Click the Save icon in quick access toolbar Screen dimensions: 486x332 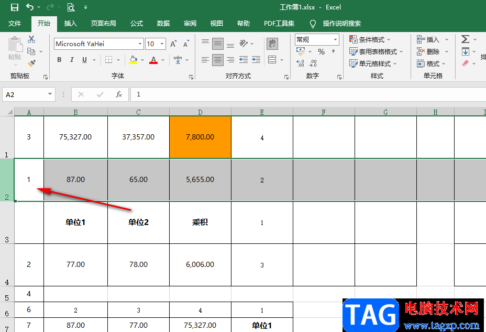[14, 7]
